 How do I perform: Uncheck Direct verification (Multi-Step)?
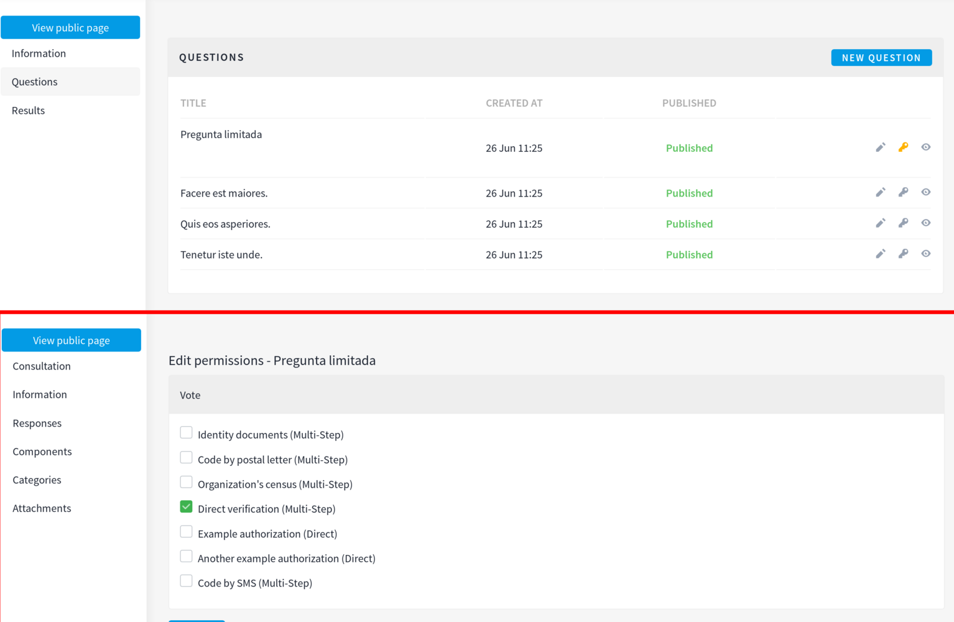(x=186, y=507)
